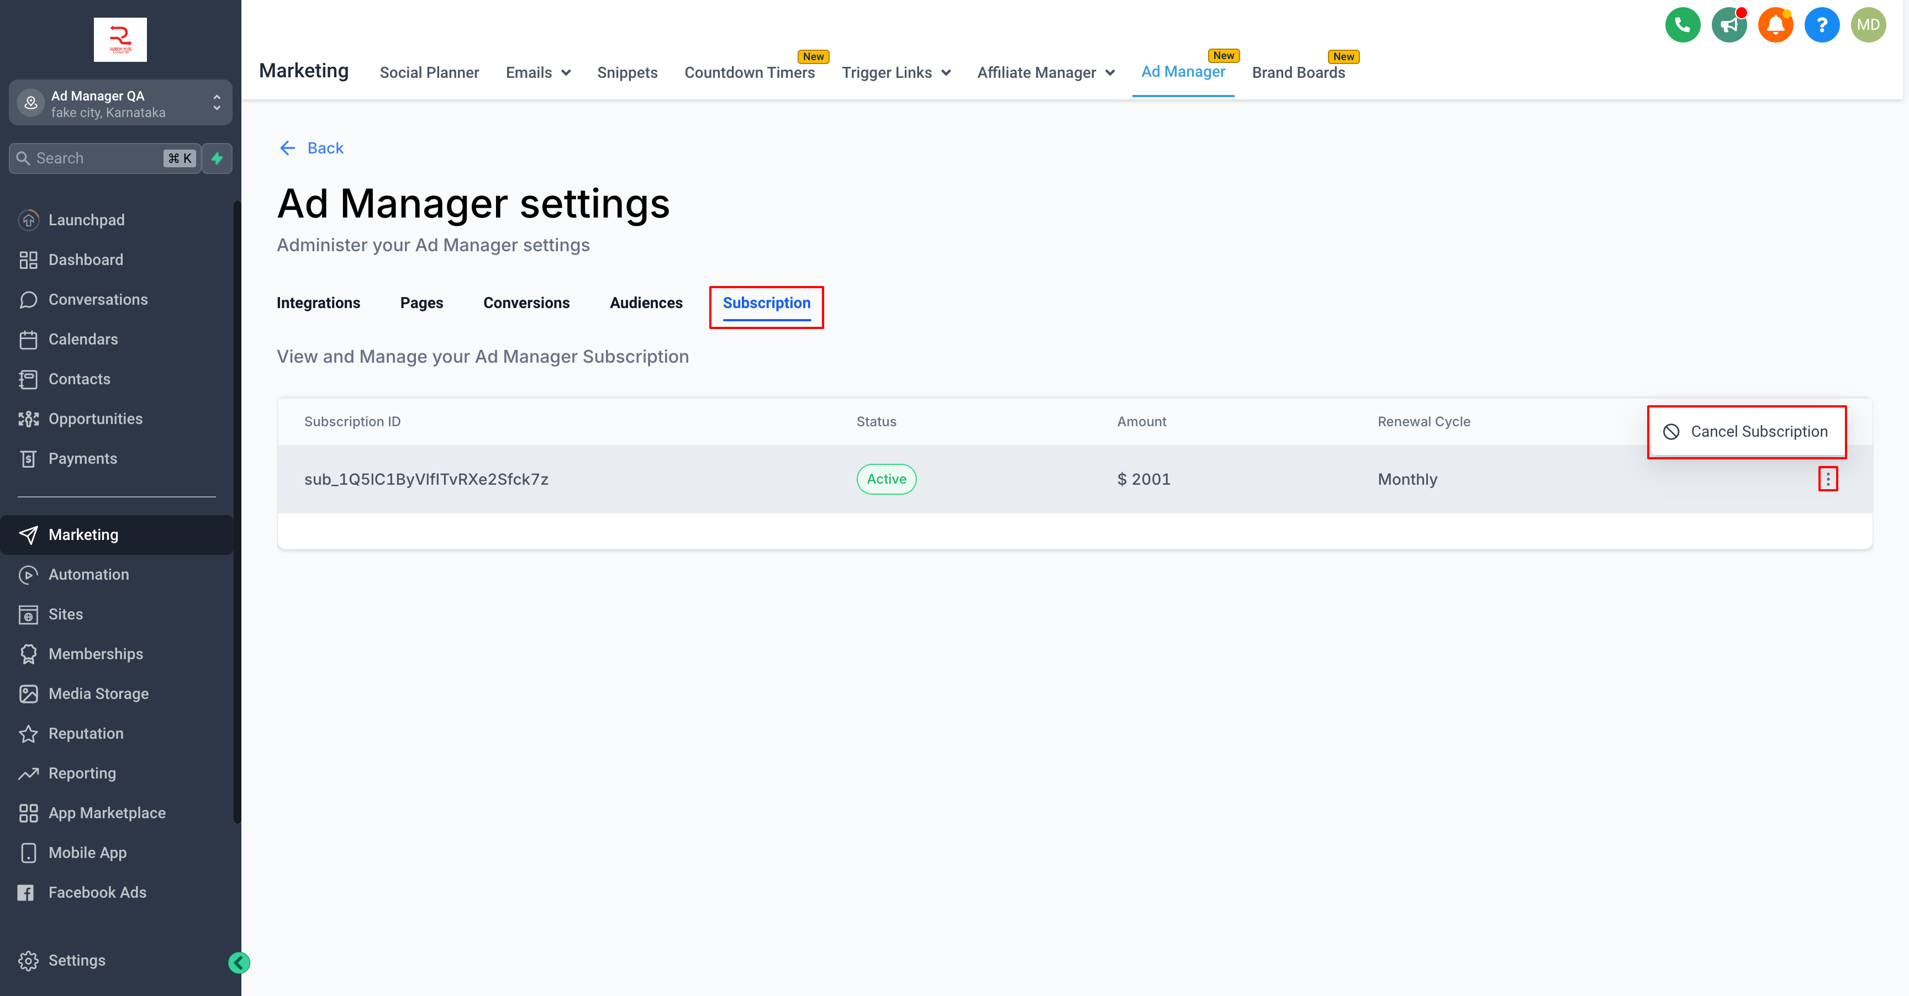1909x996 pixels.
Task: Expand the Ad Manager QA account switcher
Action: [x=120, y=104]
